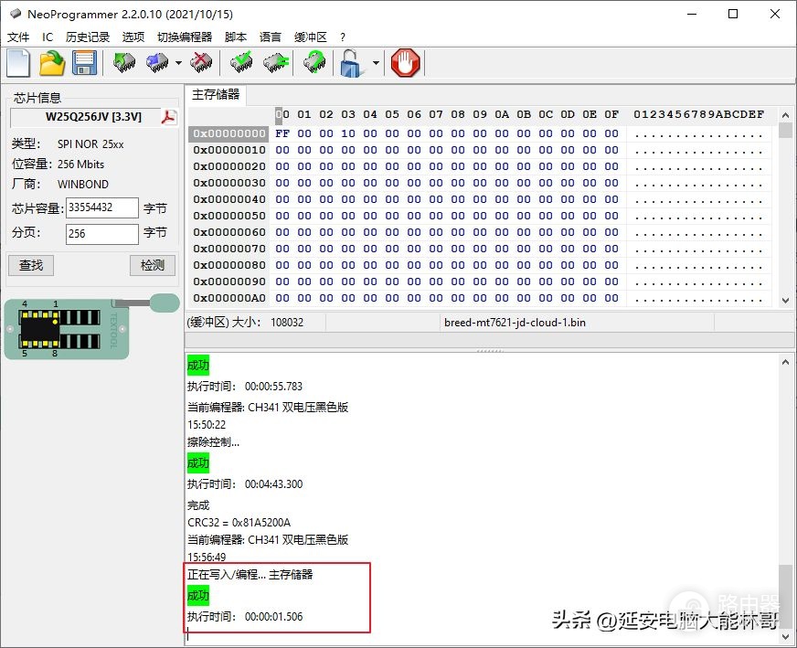
Task: Open the 文件 menu
Action: click(x=18, y=37)
